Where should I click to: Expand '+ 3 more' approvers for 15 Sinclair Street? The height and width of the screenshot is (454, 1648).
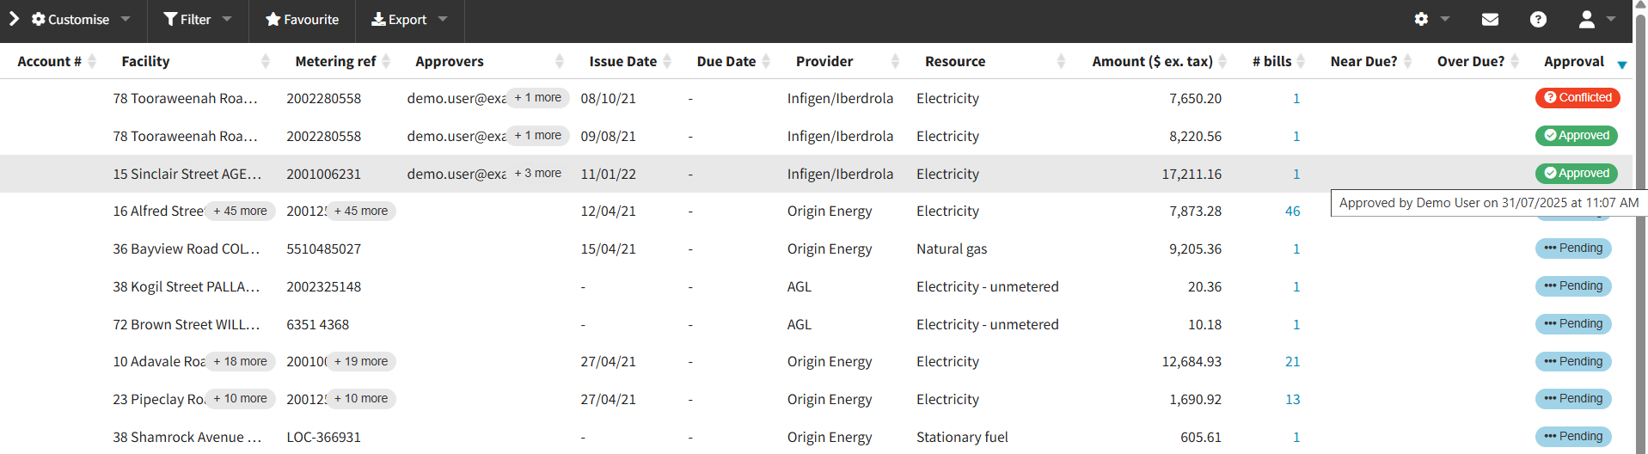[x=537, y=174]
